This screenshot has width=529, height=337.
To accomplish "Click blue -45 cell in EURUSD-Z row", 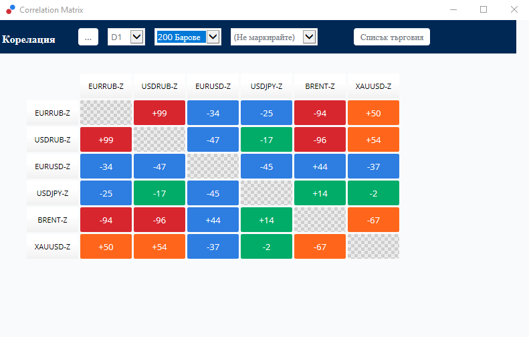I will 267,166.
